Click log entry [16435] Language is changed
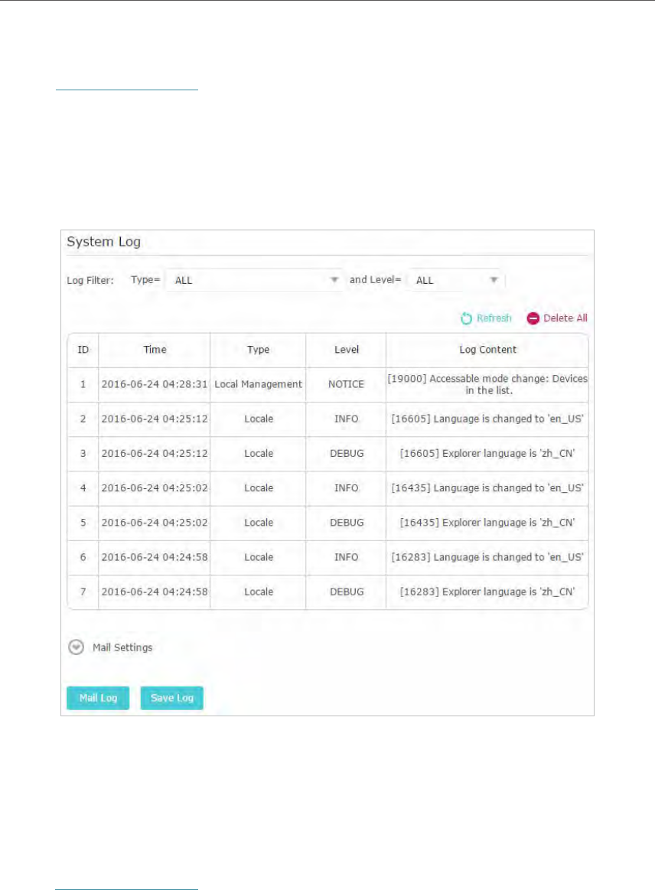This screenshot has height=890, width=655. coord(487,488)
